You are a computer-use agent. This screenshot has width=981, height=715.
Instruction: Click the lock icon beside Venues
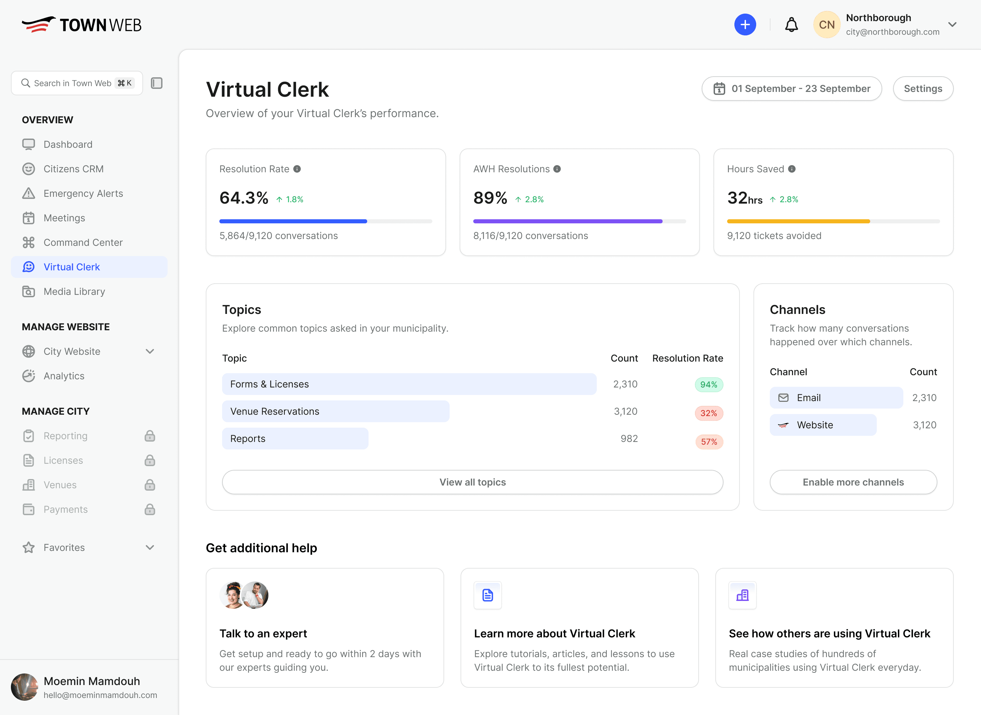click(150, 485)
